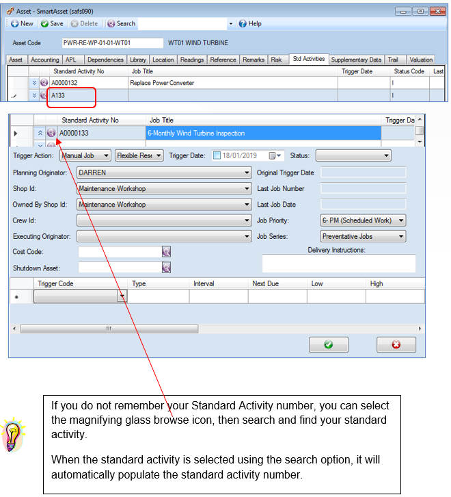
Task: Open Cost Code lookup browse icon
Action: click(167, 252)
